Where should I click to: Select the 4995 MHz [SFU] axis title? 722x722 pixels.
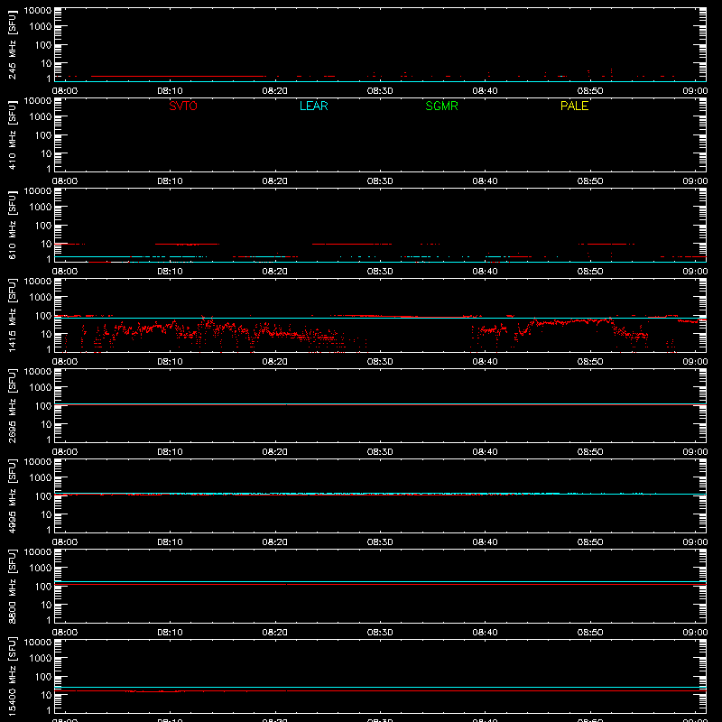click(x=12, y=495)
